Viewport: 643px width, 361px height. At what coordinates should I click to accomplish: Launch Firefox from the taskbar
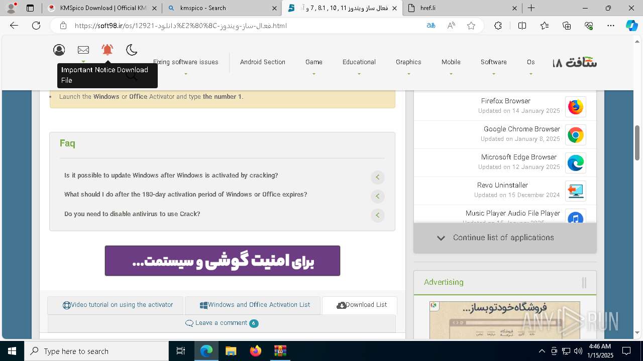coord(256,351)
